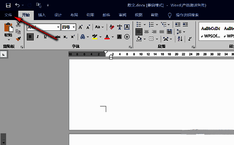Viewport: 234px width, 145px height.
Task: Open the font size 四号 dropdown
Action: [x=74, y=27]
